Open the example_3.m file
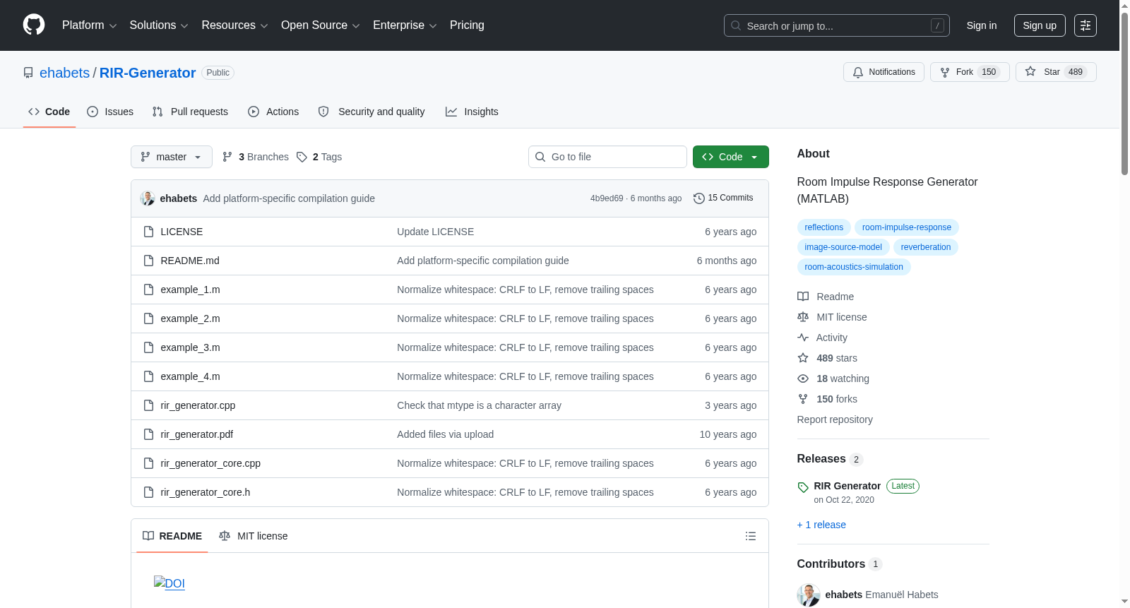 point(190,347)
